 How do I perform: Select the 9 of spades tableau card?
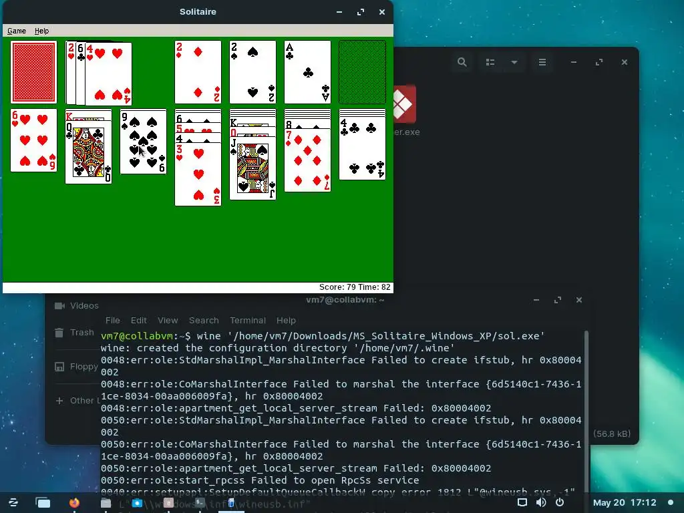[143, 142]
